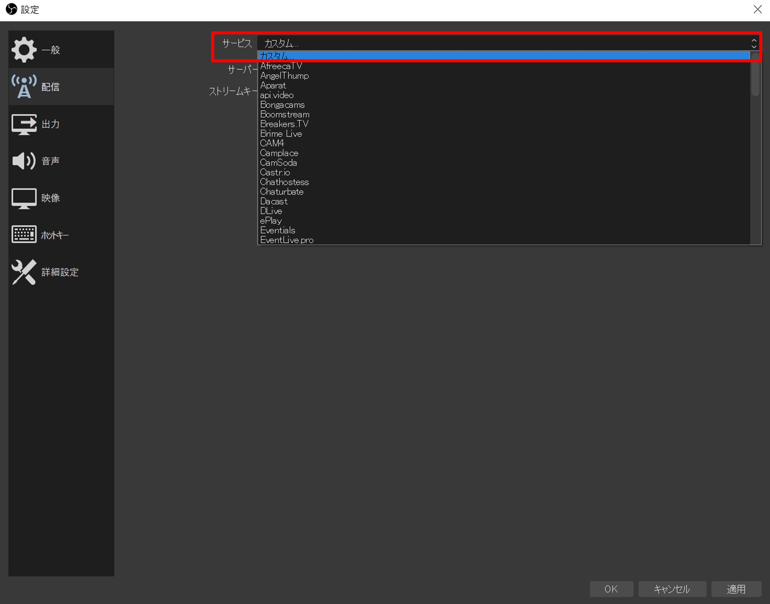Choose Chathostess from the service list

(504, 182)
